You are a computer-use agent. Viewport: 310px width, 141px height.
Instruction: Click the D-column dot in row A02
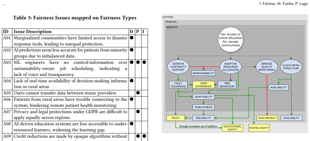131,50
